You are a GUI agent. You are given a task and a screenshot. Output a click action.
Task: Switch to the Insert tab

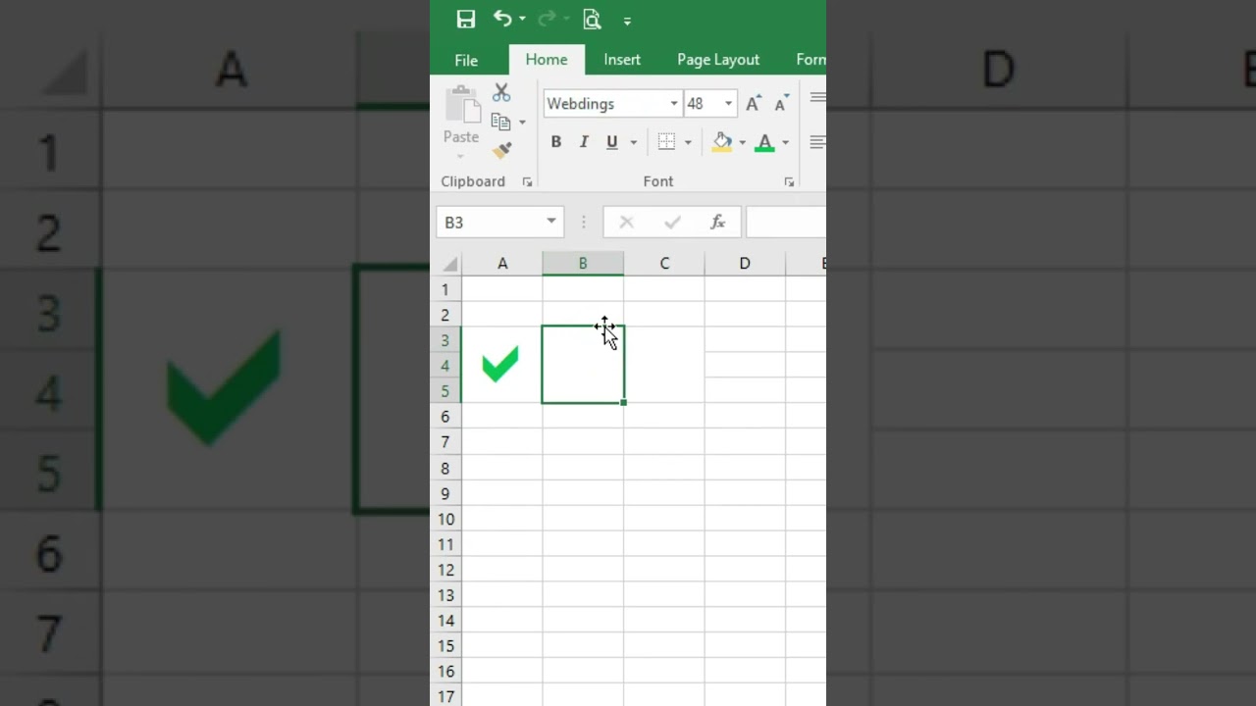point(622,60)
